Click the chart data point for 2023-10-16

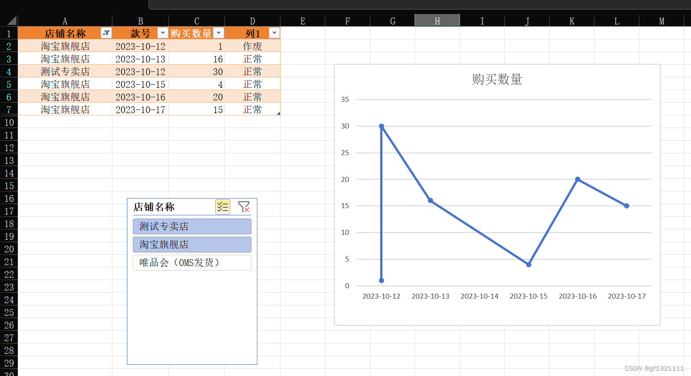pos(578,179)
